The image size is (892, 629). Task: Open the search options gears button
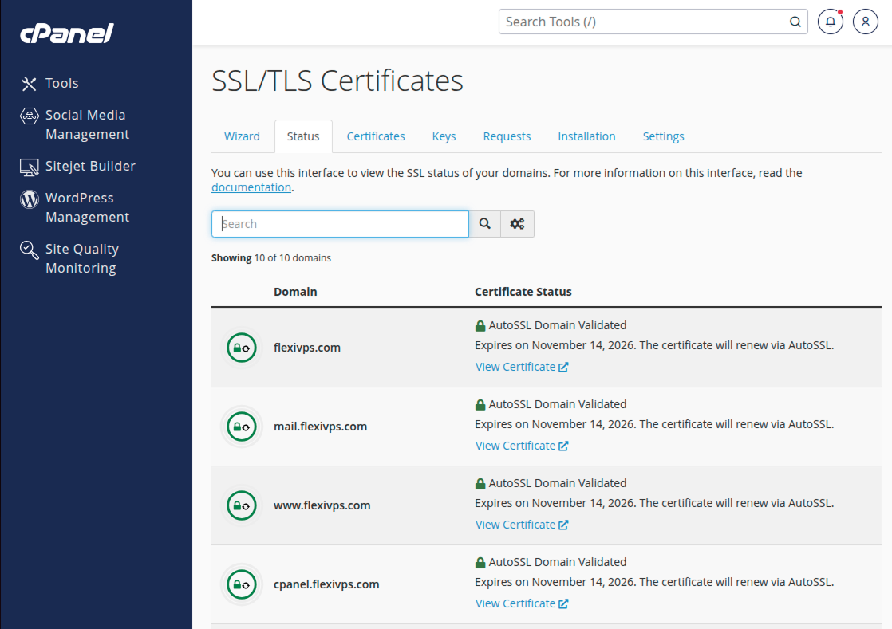point(517,224)
